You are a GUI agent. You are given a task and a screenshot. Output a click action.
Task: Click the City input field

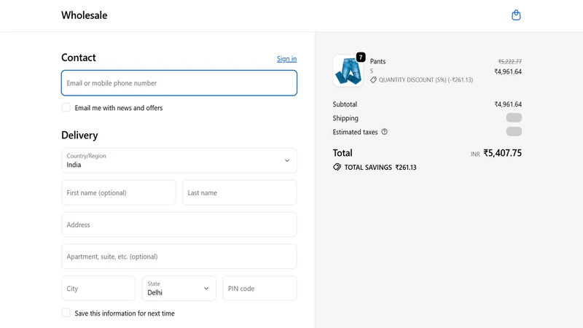click(98, 288)
